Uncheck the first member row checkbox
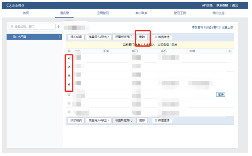 pyautogui.click(x=69, y=58)
